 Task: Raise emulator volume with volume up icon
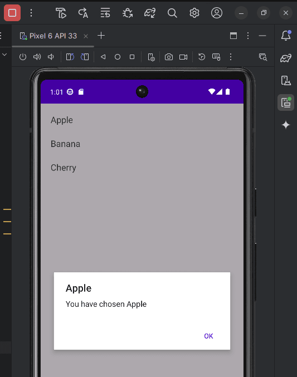pyautogui.click(x=37, y=57)
